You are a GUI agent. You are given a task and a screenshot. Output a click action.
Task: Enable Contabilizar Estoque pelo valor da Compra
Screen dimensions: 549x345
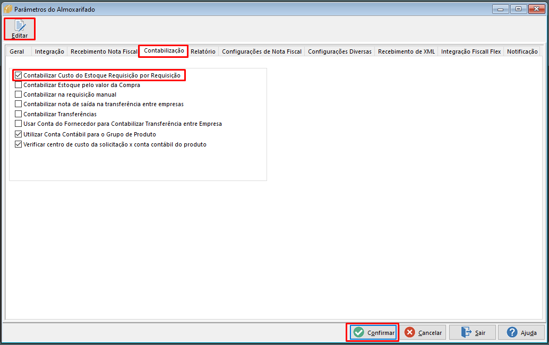tap(18, 85)
